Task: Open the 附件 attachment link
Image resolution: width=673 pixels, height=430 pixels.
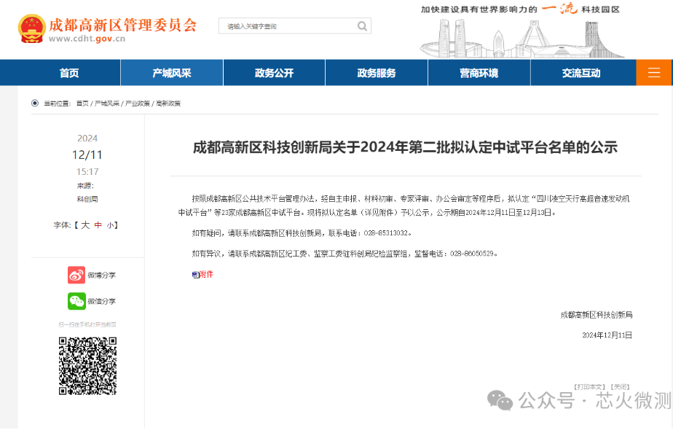Action: [x=206, y=275]
